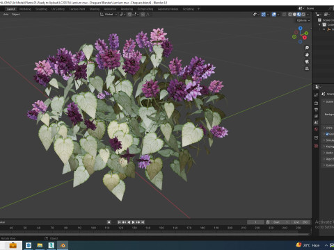Screen dimensions: 334x250
Task: Open the World properties tab icon
Action: click(x=316, y=129)
